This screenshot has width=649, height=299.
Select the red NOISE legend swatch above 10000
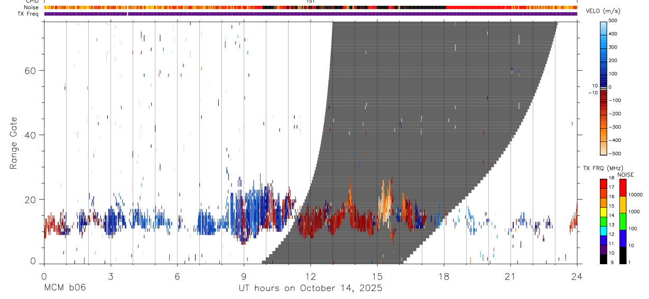pyautogui.click(x=622, y=188)
